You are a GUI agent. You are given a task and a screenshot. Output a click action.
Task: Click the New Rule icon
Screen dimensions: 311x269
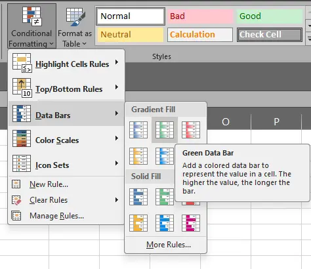pos(16,184)
